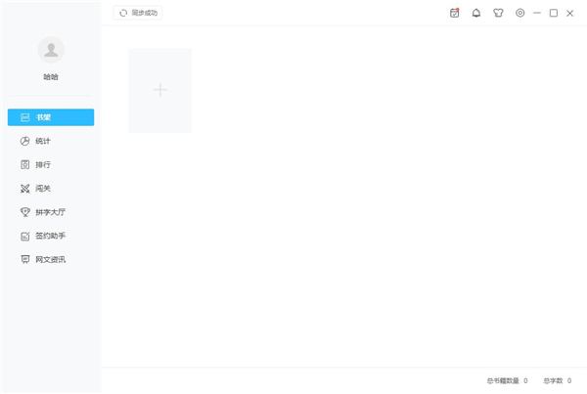Open the 签约助手 signing assistant
Screen dimensions: 587x394
51,236
